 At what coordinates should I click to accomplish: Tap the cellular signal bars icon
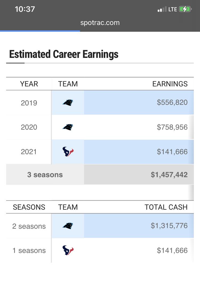pyautogui.click(x=162, y=9)
